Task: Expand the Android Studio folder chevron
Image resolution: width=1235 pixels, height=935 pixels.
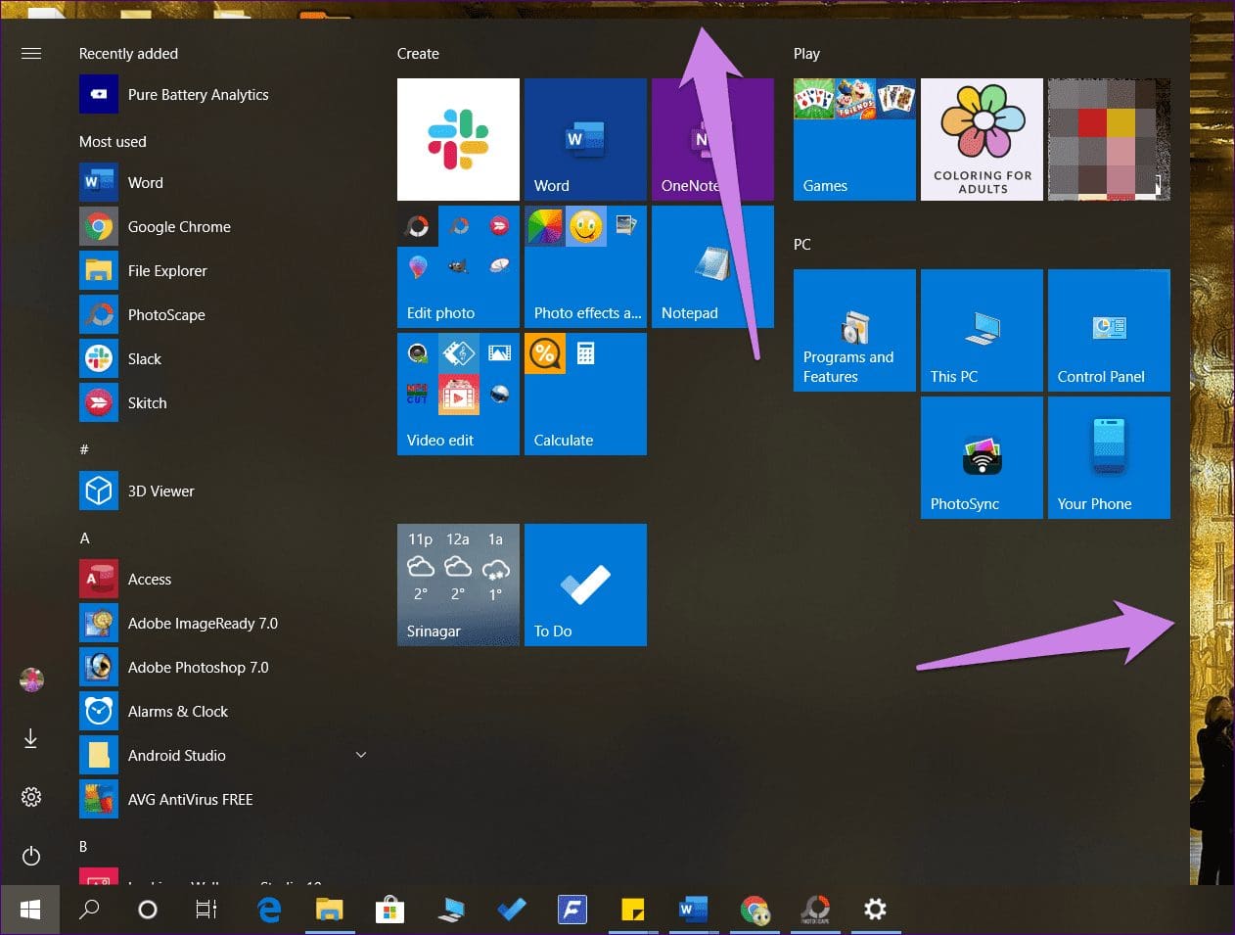Action: click(x=361, y=755)
